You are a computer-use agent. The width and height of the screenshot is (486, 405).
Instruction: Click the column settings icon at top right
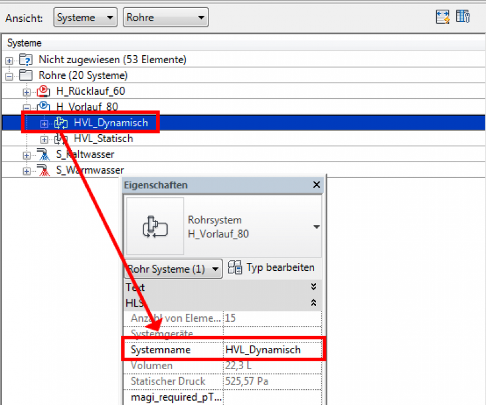pyautogui.click(x=464, y=17)
